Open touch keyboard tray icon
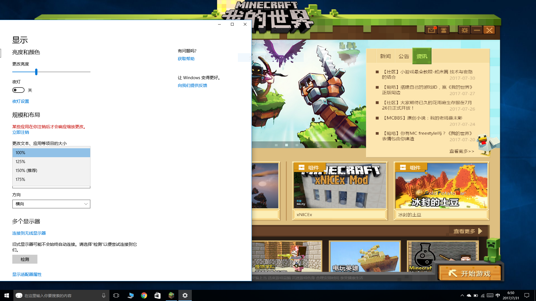The height and width of the screenshot is (301, 536). [x=490, y=295]
